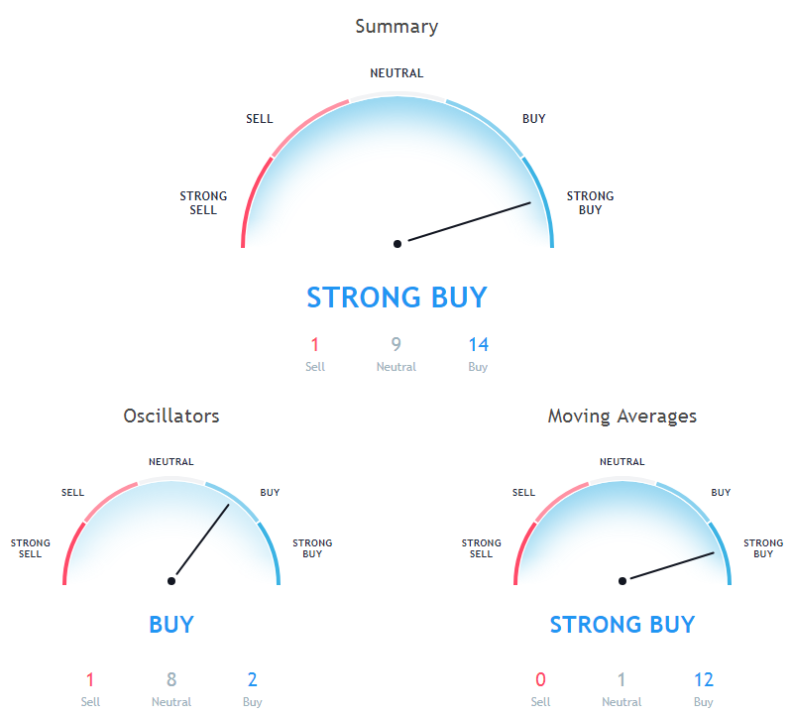Click the Moving Averages Sell count of 0
This screenshot has height=716, width=792.
tap(540, 680)
